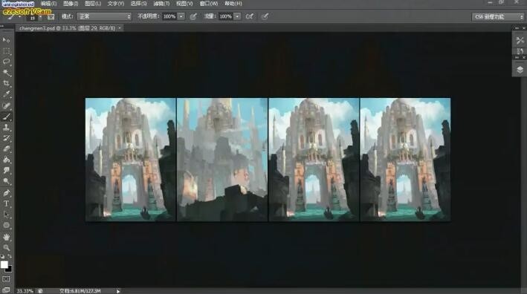Reset default foreground and background colors

click(x=3, y=256)
